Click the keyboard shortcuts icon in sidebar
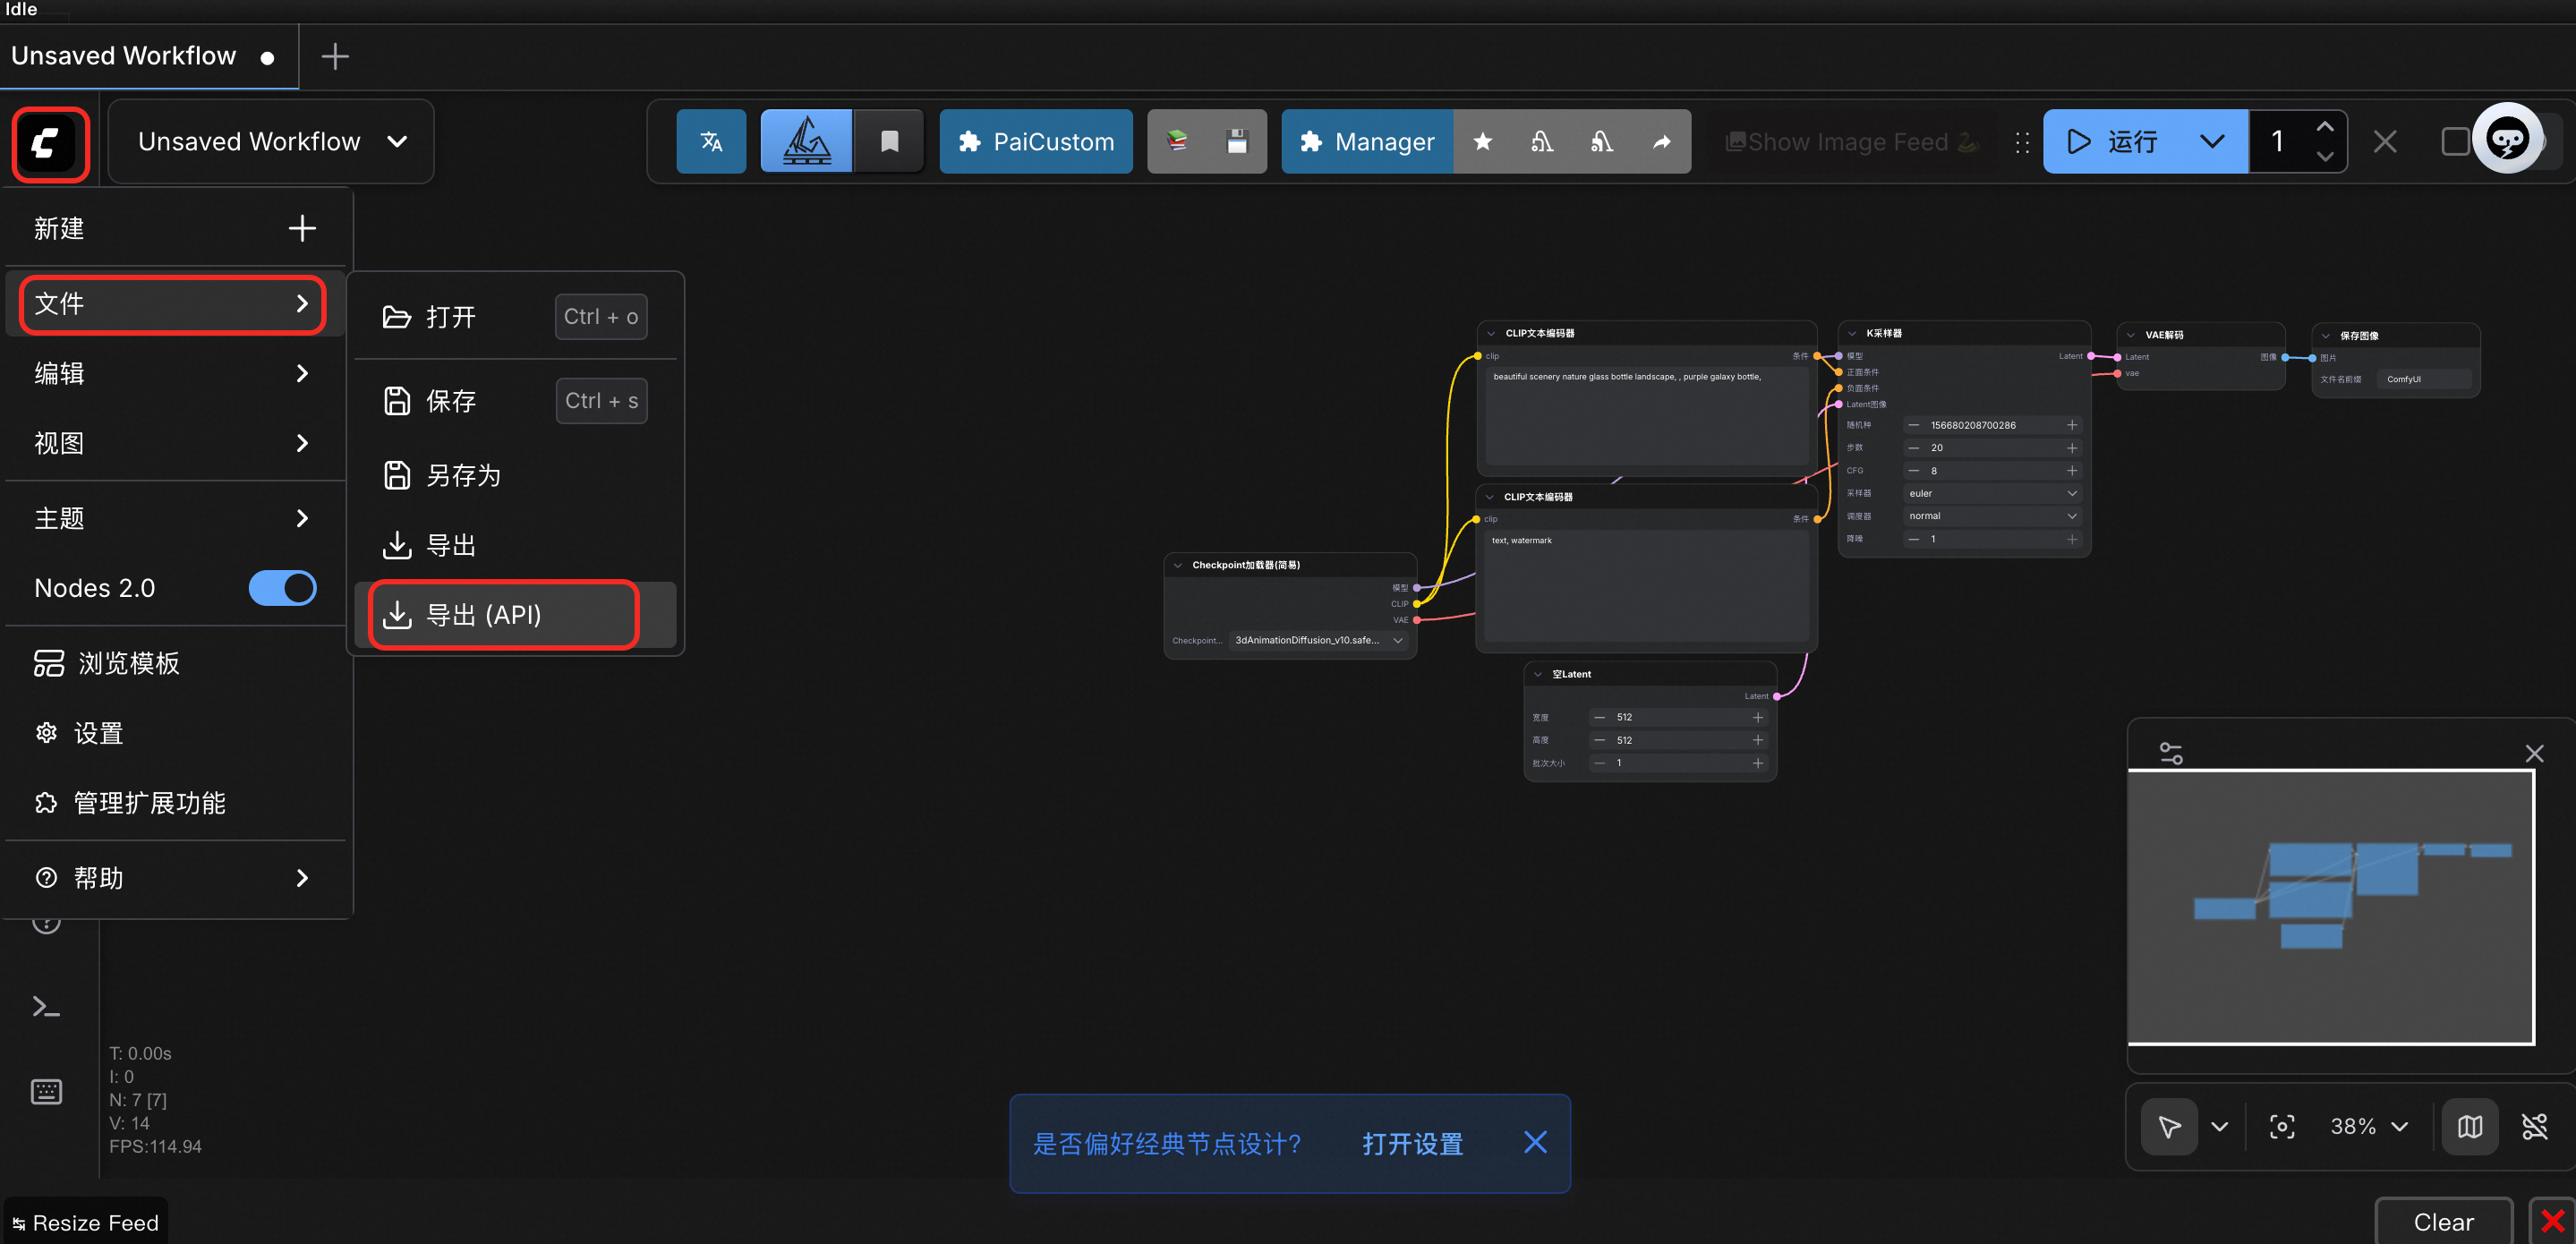This screenshot has height=1244, width=2576. [x=46, y=1091]
